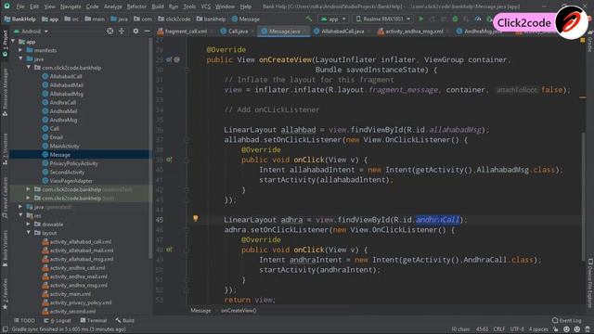Open the Layout Captures side tab
The image size is (594, 334).
pyautogui.click(x=5, y=198)
